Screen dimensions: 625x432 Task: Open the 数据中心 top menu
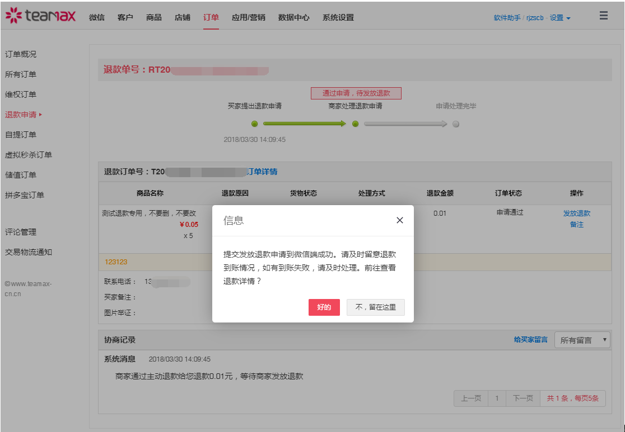tap(293, 17)
